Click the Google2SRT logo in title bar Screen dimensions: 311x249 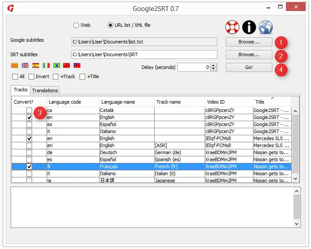pos(11,8)
